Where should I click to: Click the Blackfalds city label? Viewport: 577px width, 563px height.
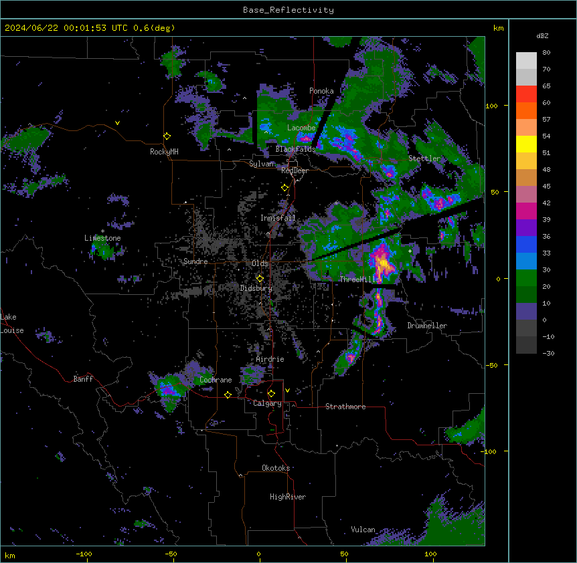295,149
